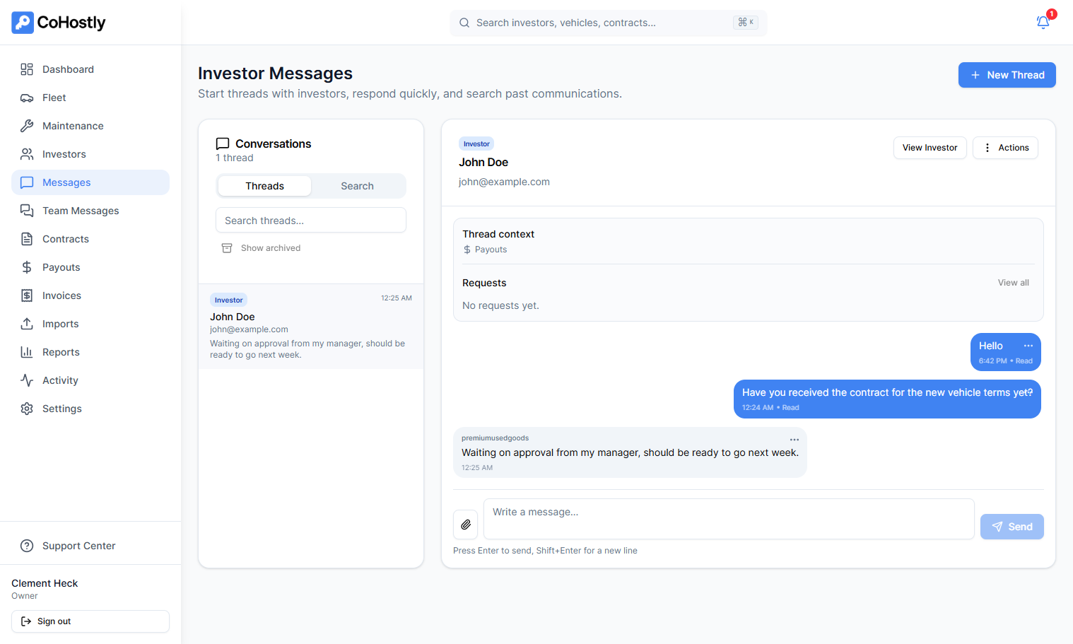Open the Fleet section from sidebar

[27, 98]
